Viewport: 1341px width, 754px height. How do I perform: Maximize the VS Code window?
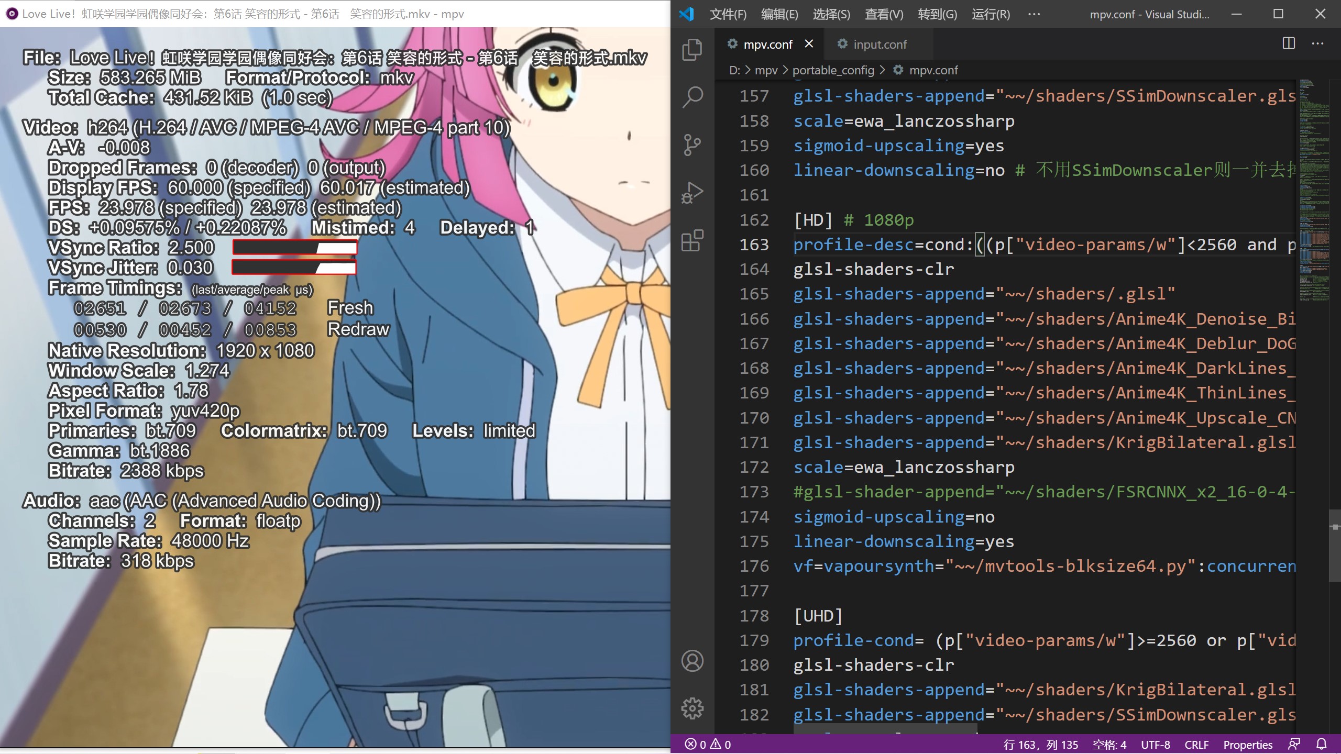click(x=1278, y=14)
